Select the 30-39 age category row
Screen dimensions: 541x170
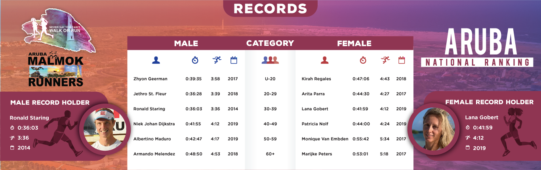click(270, 109)
